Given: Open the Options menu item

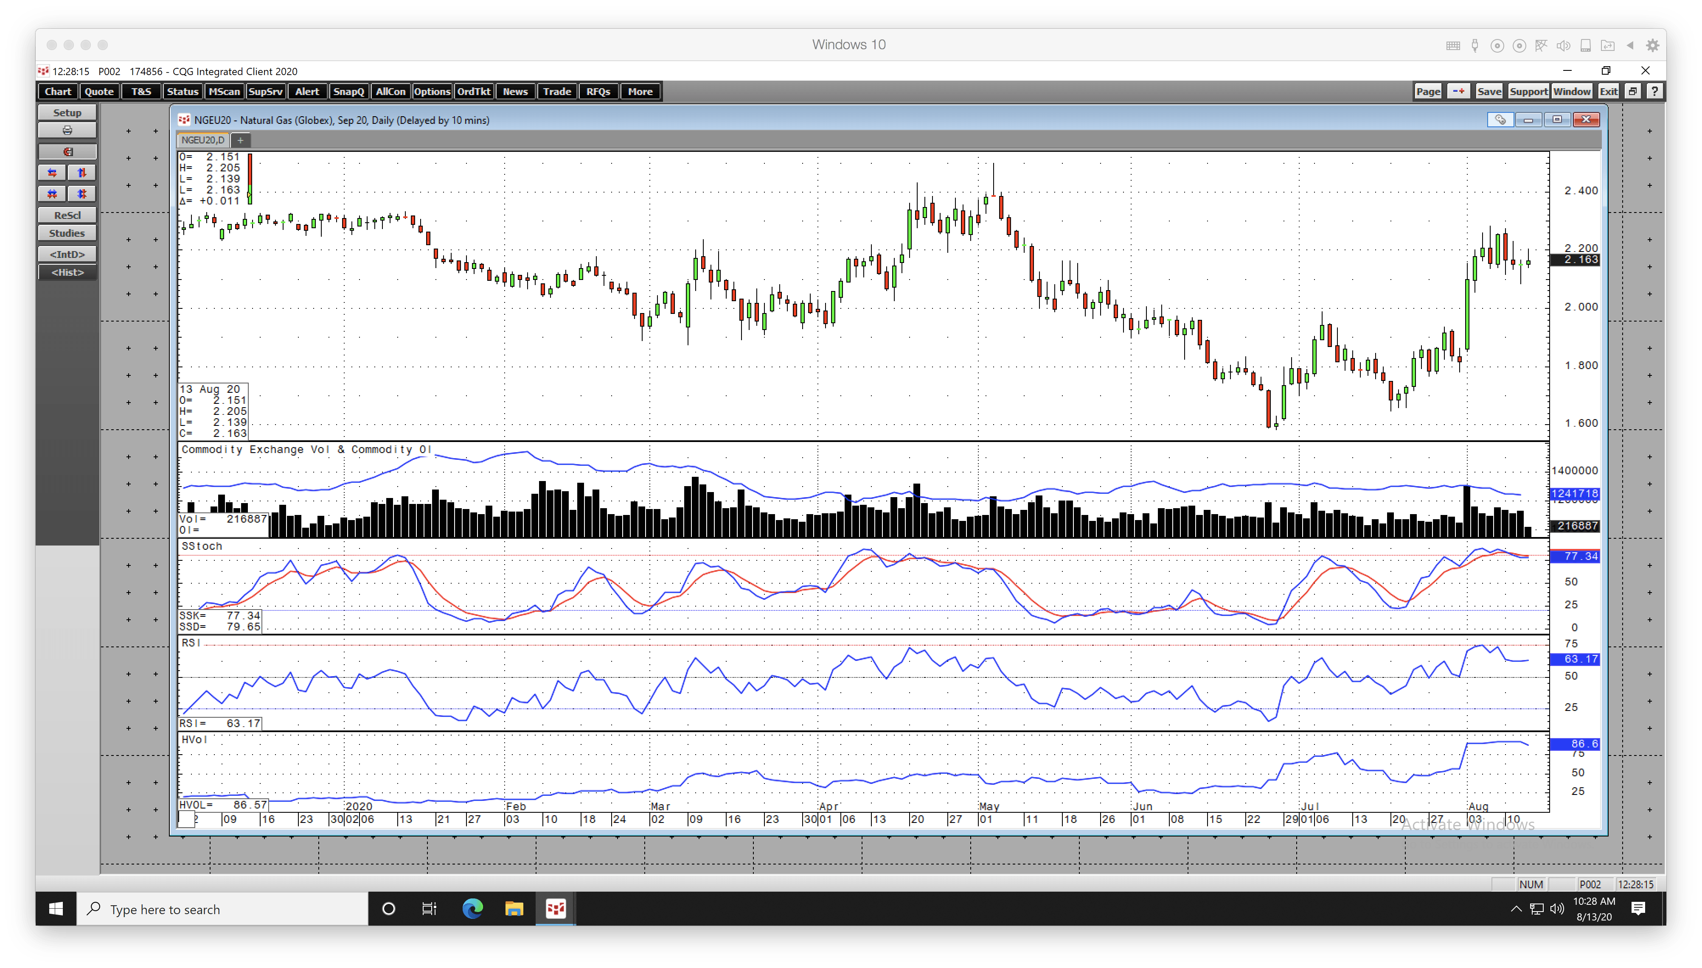Looking at the screenshot, I should 432,92.
